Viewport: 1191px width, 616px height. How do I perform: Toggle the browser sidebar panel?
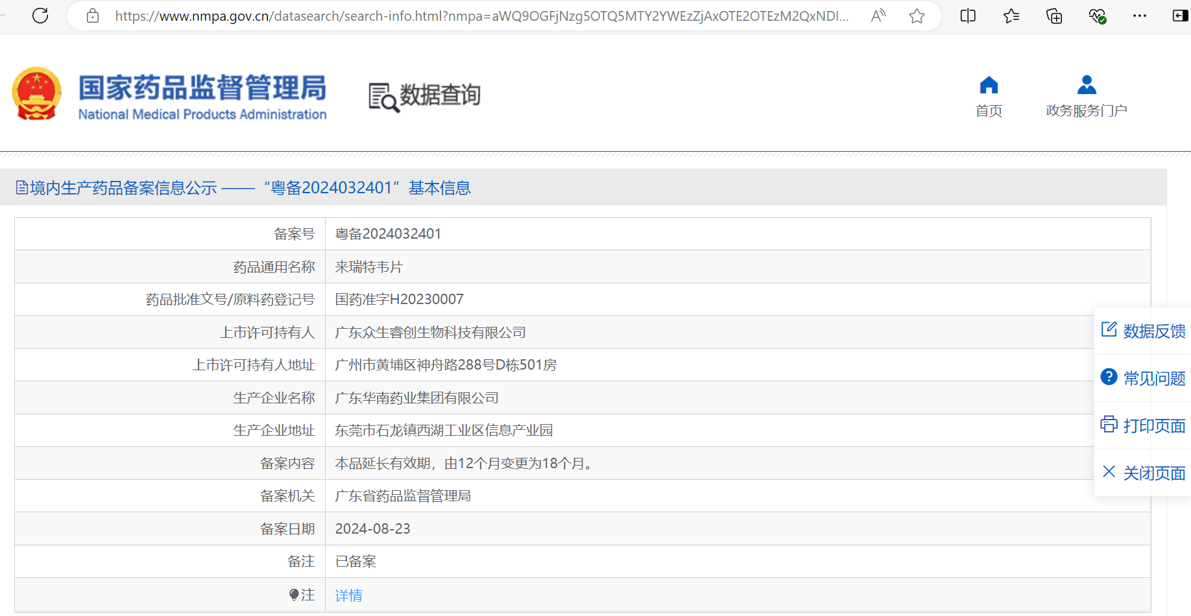coord(1179,16)
